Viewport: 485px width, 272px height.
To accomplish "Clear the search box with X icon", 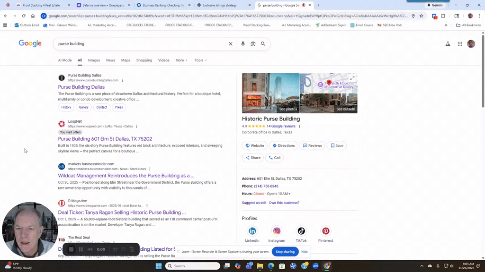I will pos(231,44).
